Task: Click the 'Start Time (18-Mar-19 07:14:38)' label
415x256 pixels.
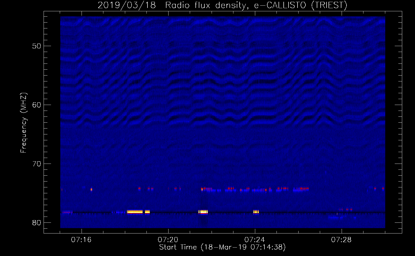Action: coord(222,247)
